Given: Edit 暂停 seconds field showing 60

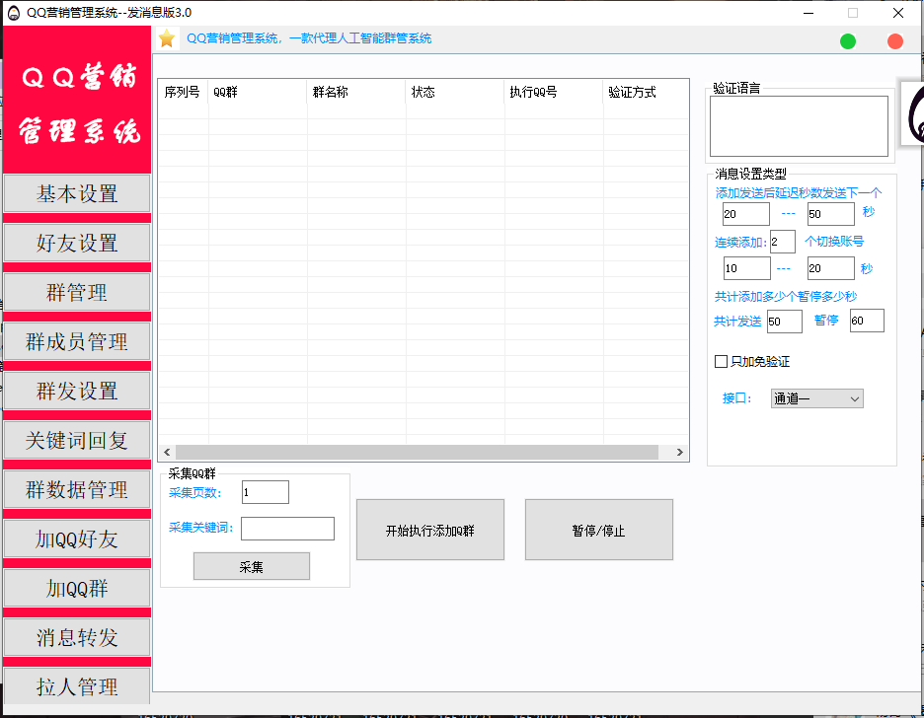Looking at the screenshot, I should point(867,321).
